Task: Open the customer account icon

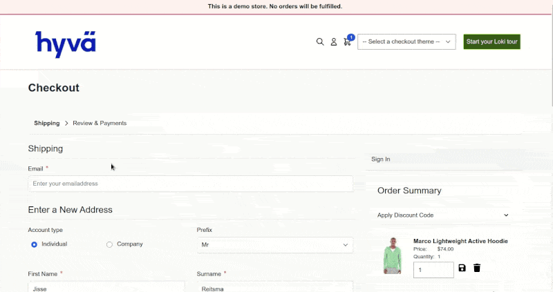Action: click(x=334, y=42)
